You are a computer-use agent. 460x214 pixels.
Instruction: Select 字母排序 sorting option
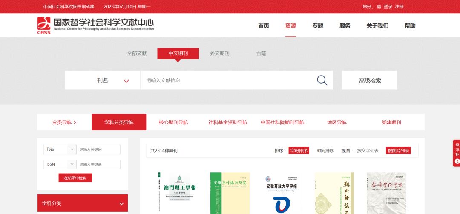tap(299, 151)
